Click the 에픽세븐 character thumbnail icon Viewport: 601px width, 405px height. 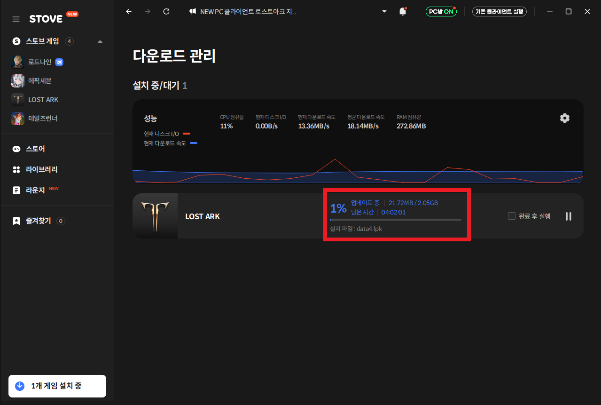18,80
